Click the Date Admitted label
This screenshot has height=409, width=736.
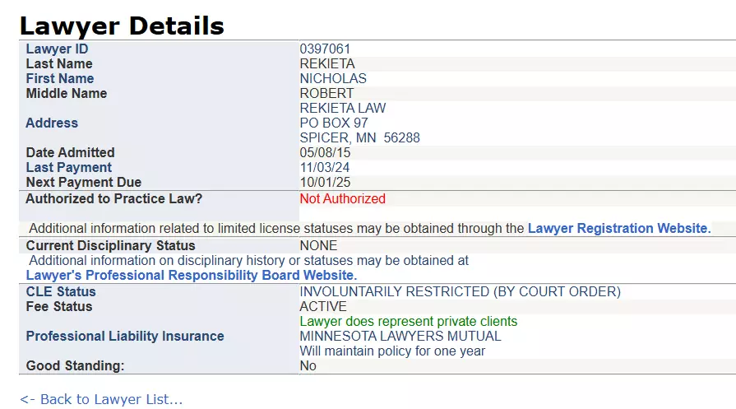70,152
